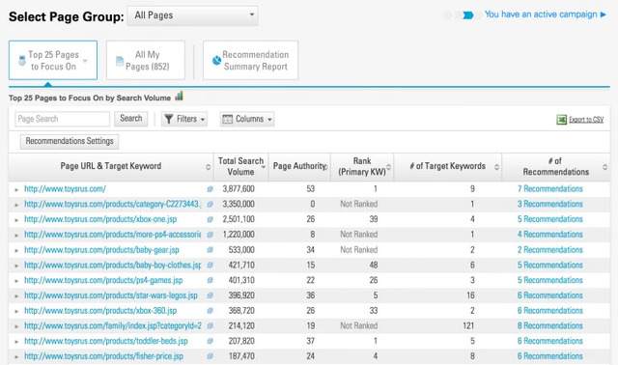The width and height of the screenshot is (618, 365).
Task: Click the preview icon for the fisher-price.jsp row
Action: 211,356
